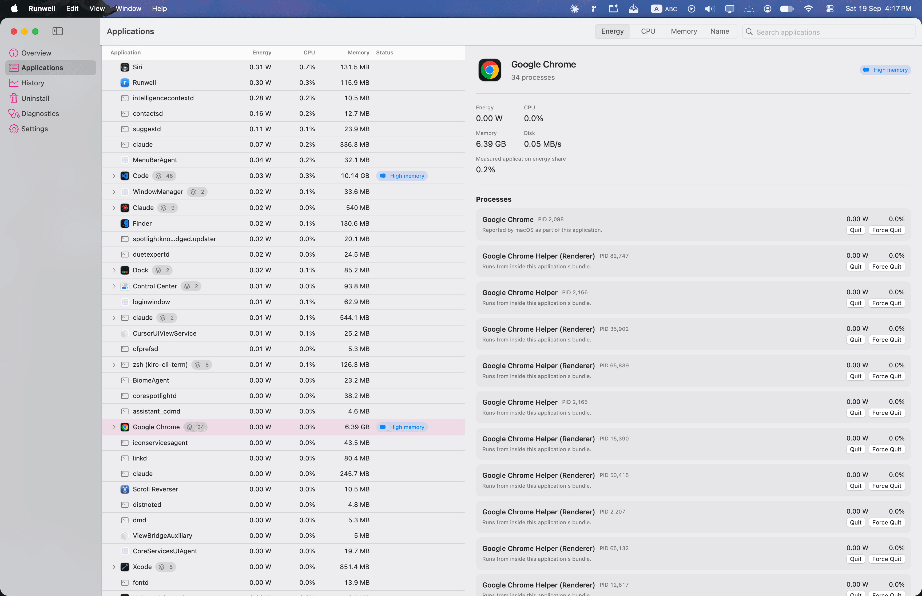Screen dimensions: 922x596
Task: Click the Runwell app icon in list
Action: click(x=125, y=83)
